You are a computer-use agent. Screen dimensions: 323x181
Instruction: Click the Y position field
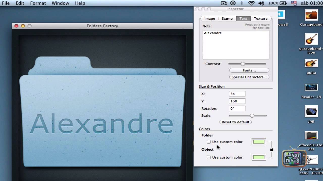click(x=237, y=101)
